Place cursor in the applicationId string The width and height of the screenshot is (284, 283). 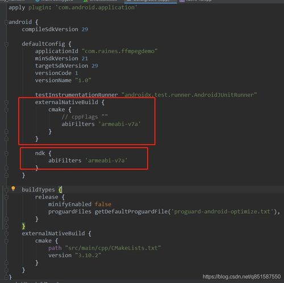click(x=119, y=51)
